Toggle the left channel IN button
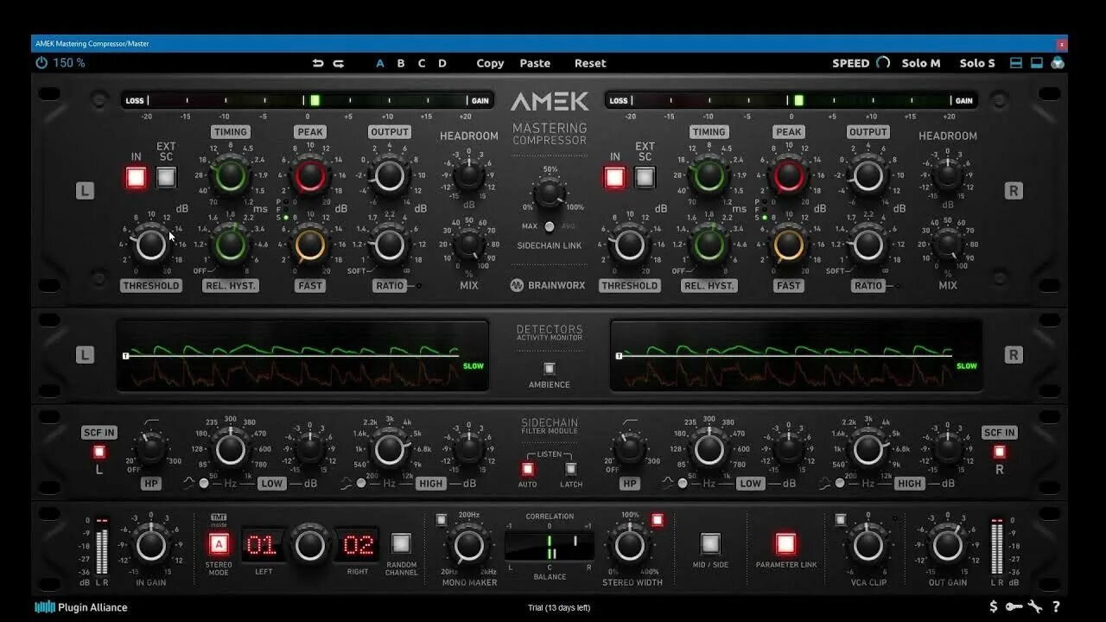 point(136,177)
